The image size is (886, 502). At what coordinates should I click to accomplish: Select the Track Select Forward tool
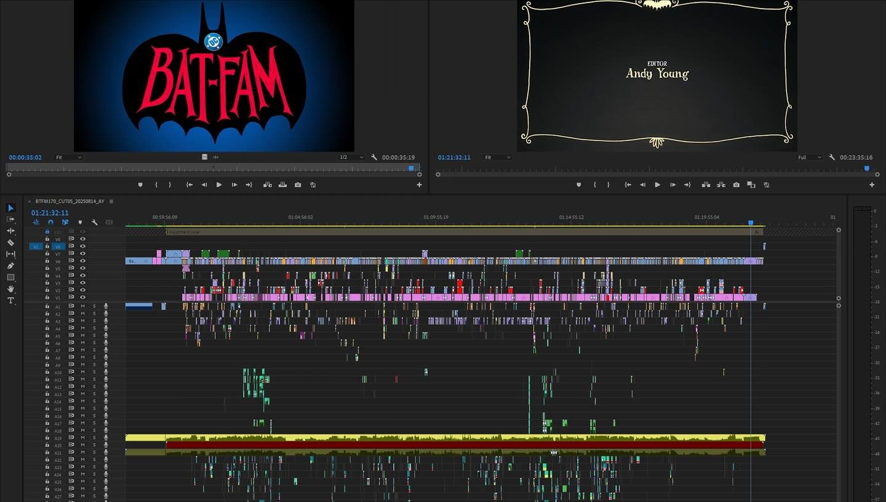coord(10,219)
